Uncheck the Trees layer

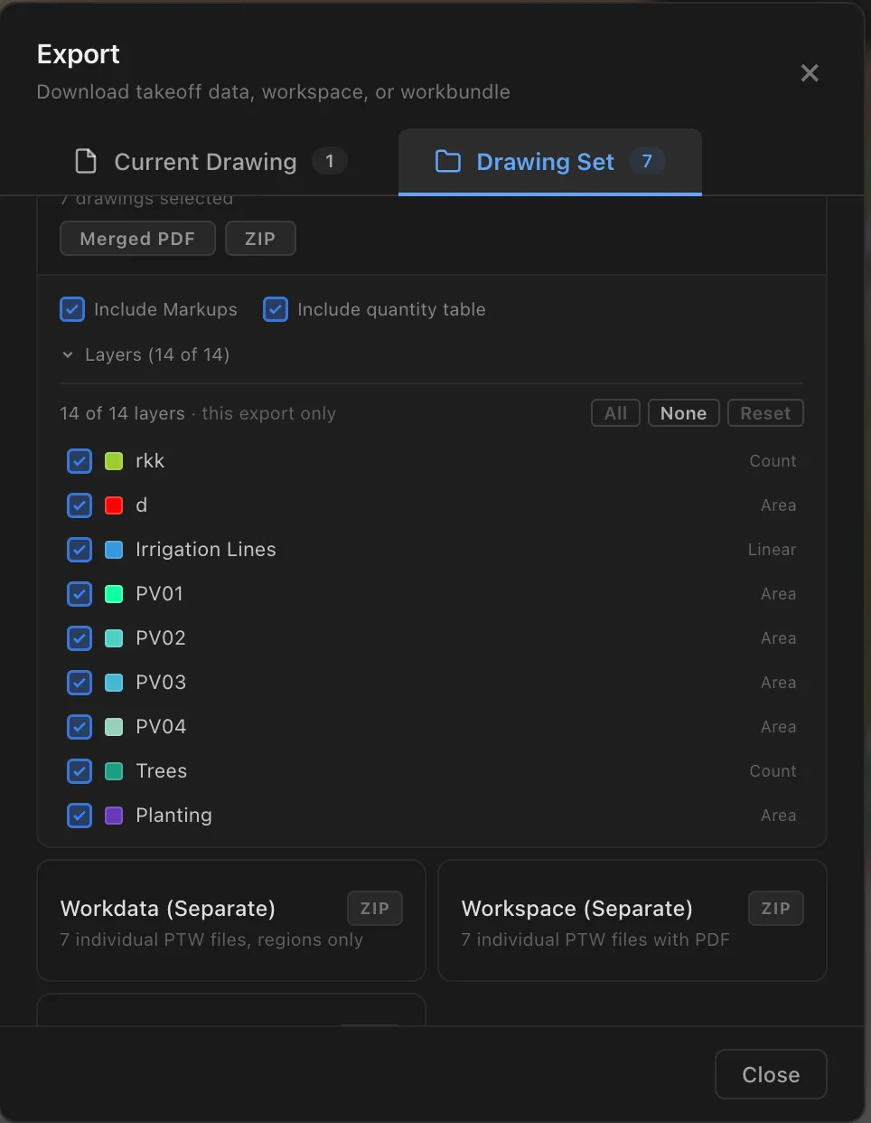click(x=80, y=771)
